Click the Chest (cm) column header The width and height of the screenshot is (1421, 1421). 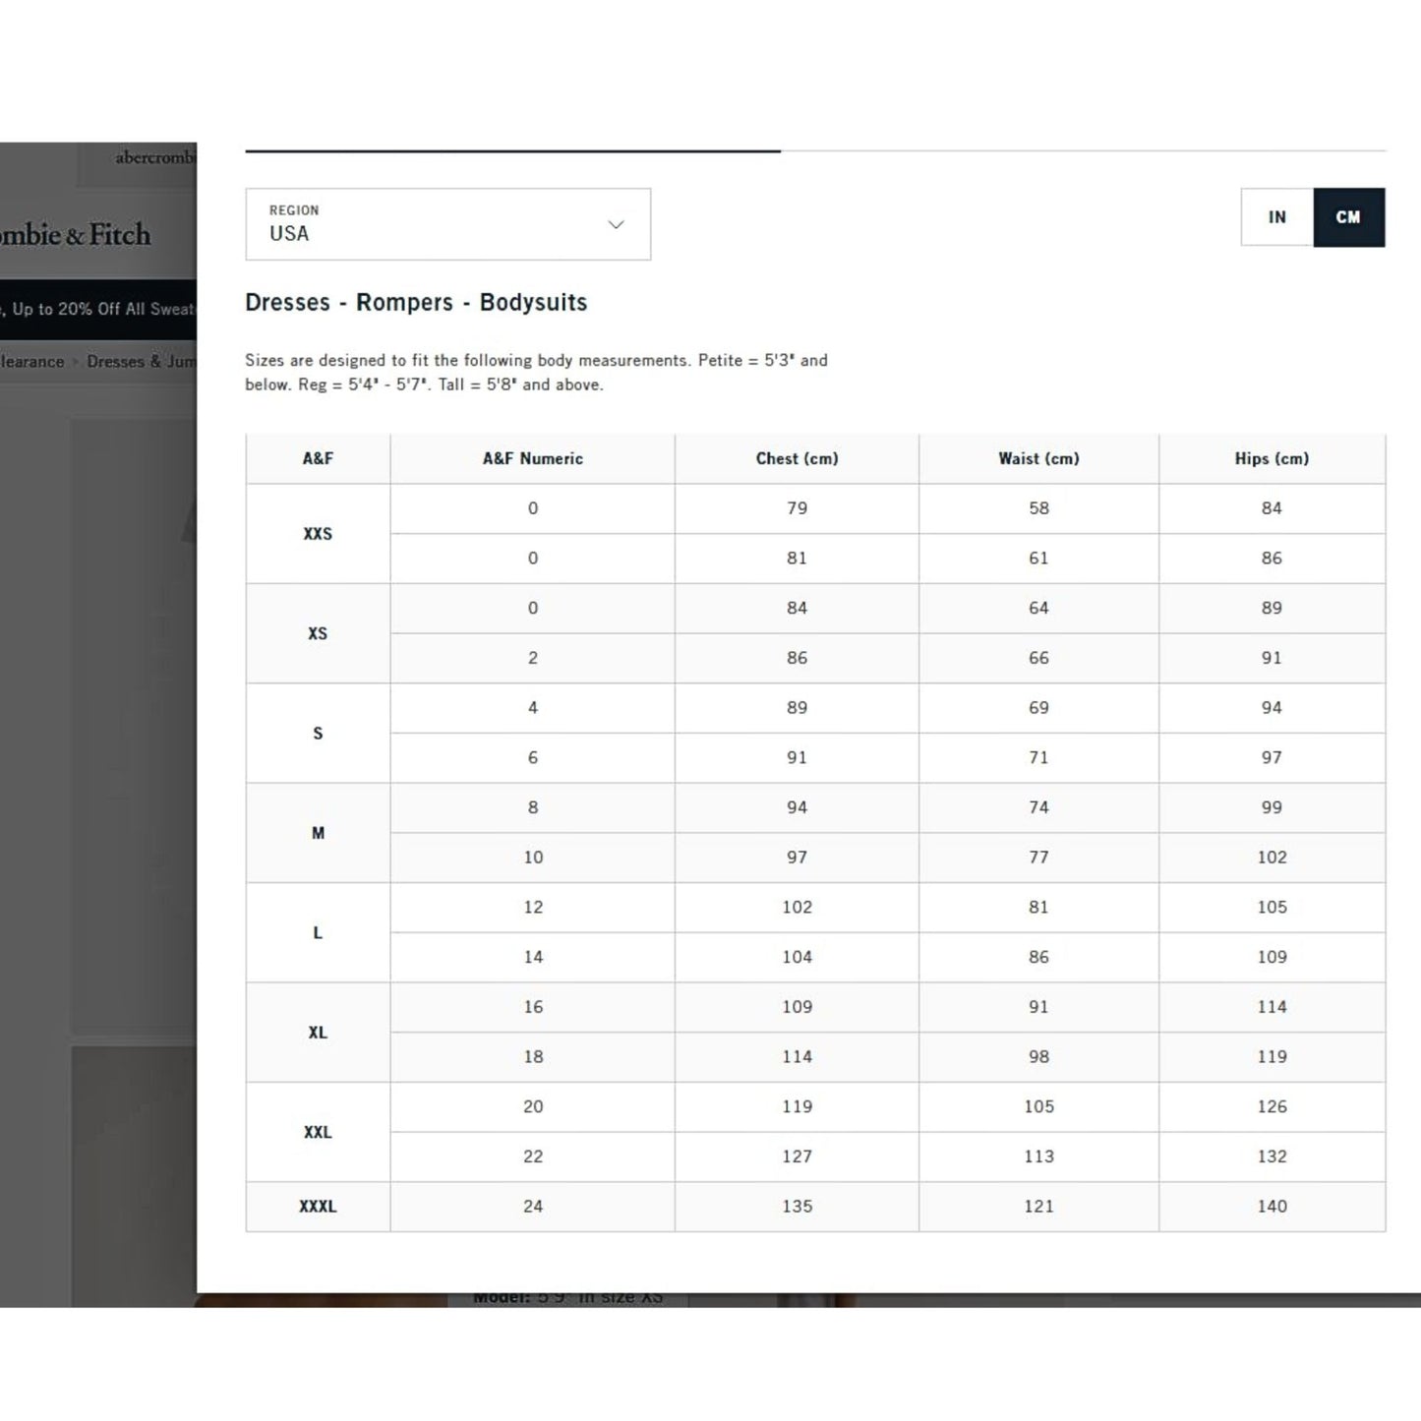(797, 458)
